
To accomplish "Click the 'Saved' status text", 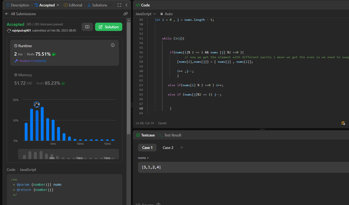I will [162, 123].
